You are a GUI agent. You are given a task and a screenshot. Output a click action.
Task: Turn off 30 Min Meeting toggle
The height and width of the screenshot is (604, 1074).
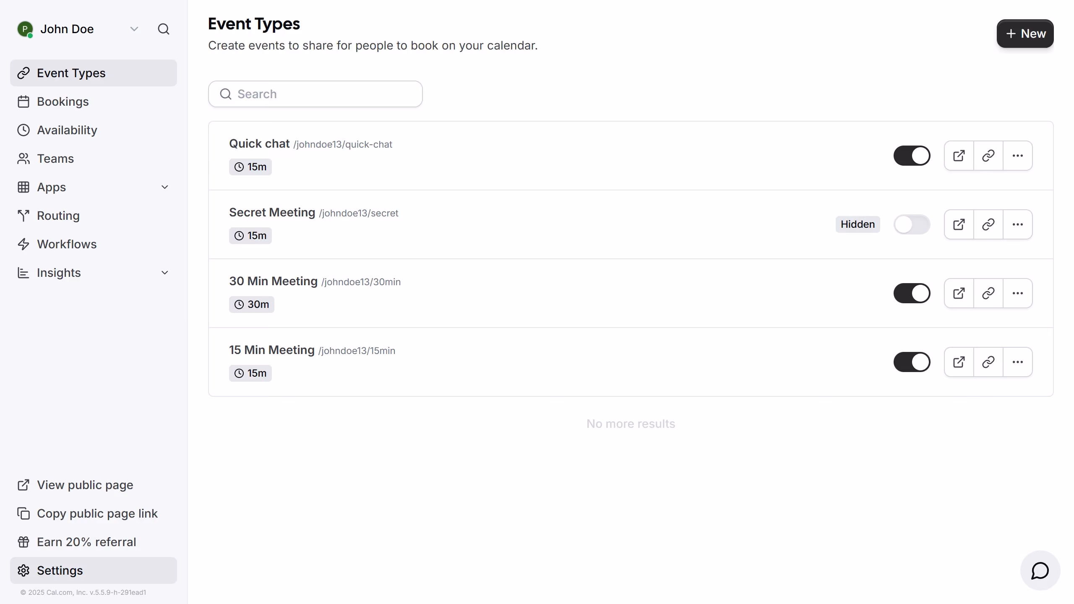(x=912, y=293)
